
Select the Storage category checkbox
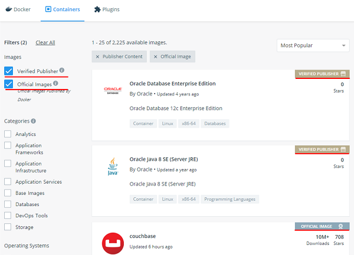point(8,227)
